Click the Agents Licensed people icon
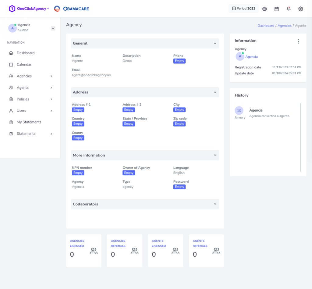Image resolution: width=312 pixels, height=289 pixels. pos(175,251)
